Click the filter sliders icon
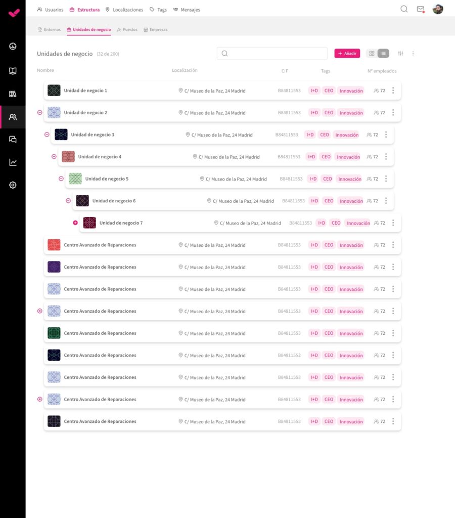Screen dimensions: 455x518 (x=401, y=54)
